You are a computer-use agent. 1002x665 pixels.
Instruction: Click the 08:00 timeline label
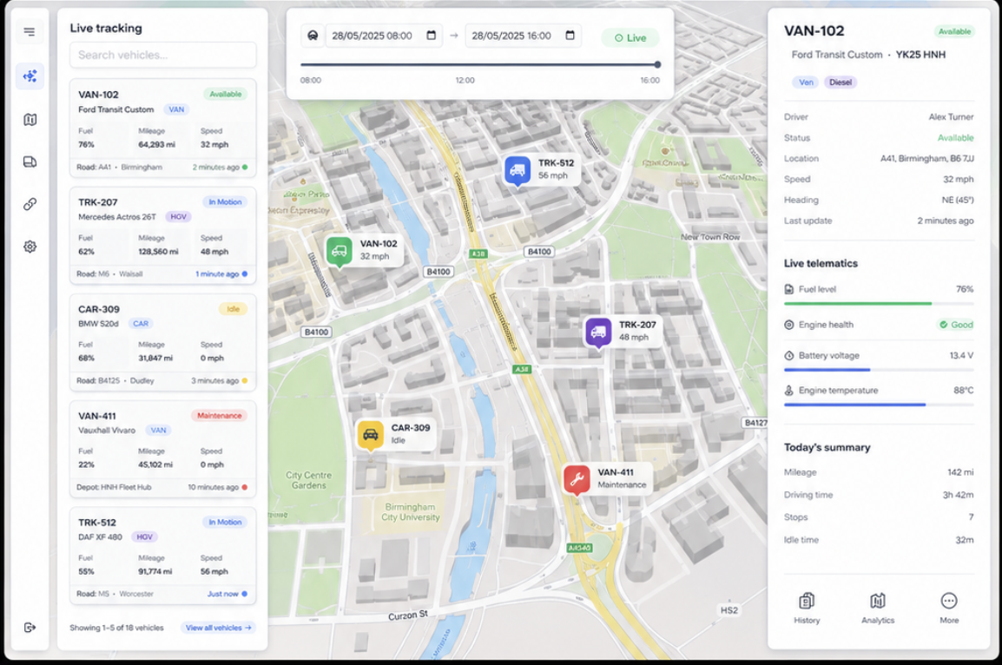coord(311,81)
